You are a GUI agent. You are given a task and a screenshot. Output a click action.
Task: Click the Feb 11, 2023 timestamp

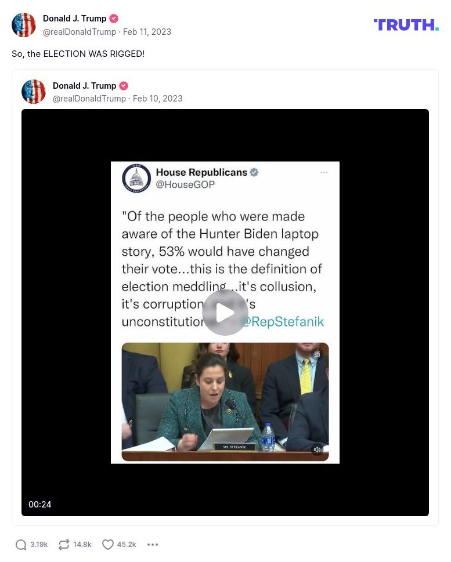click(x=147, y=32)
